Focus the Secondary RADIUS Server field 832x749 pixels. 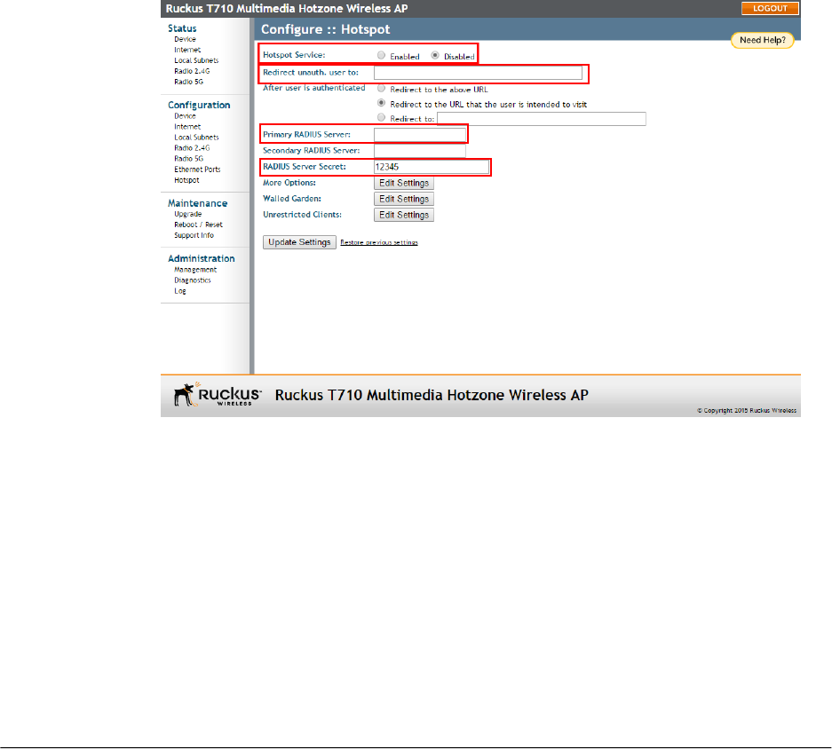tap(420, 151)
